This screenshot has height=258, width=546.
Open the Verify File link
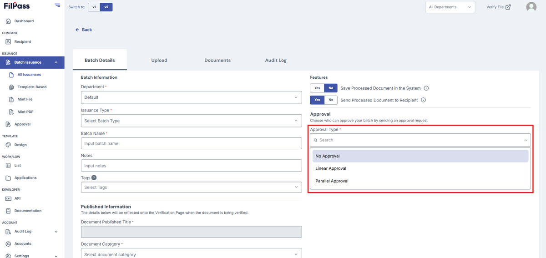[499, 7]
